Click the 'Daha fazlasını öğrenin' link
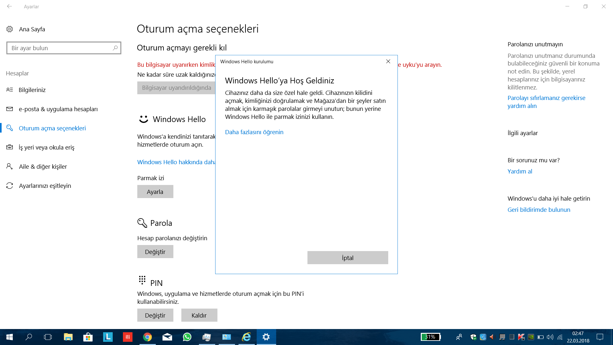The height and width of the screenshot is (345, 613). pyautogui.click(x=254, y=132)
